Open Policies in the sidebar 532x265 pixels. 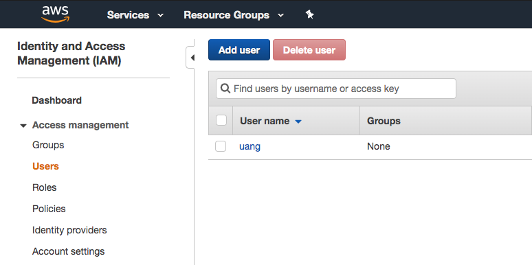pos(49,209)
